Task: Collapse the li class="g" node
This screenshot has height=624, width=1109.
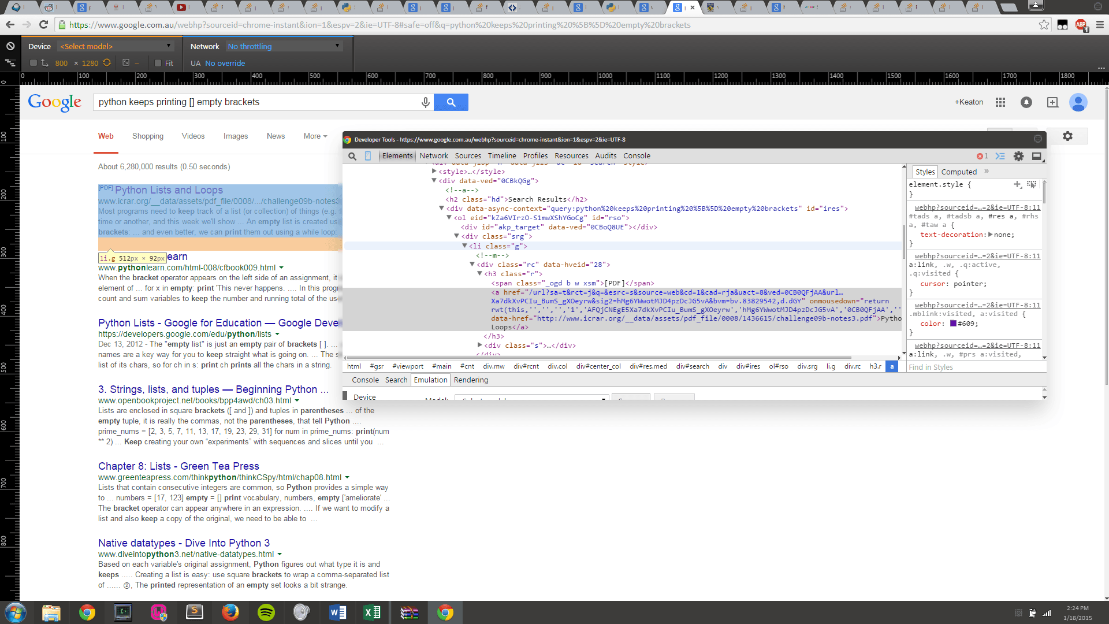Action: 464,246
